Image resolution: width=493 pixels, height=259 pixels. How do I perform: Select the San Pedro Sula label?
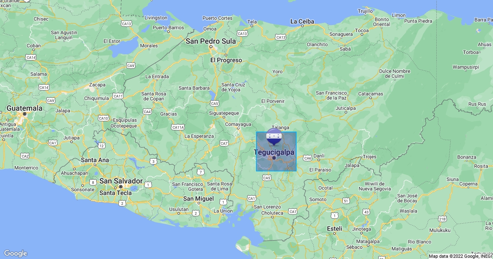tap(211, 41)
